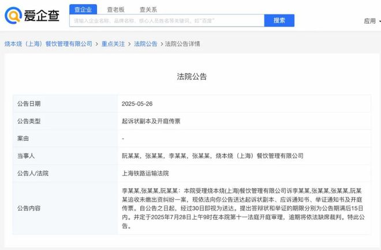Screen dimensions: 381x250
Task: Switch to the 查关系 tab
Action: [x=148, y=9]
